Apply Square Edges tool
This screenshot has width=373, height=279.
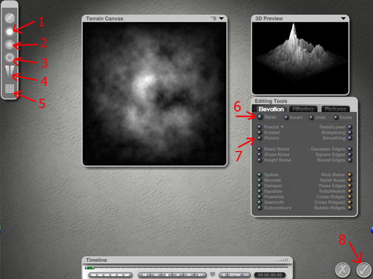350,154
